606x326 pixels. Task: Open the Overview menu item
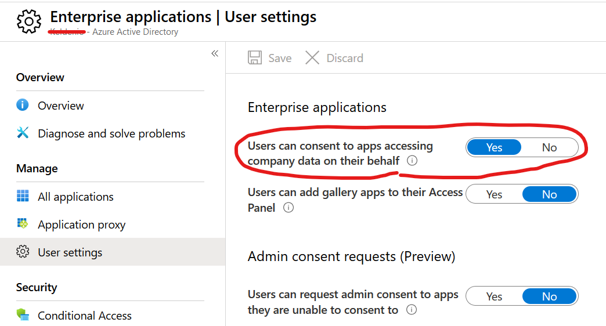(61, 106)
